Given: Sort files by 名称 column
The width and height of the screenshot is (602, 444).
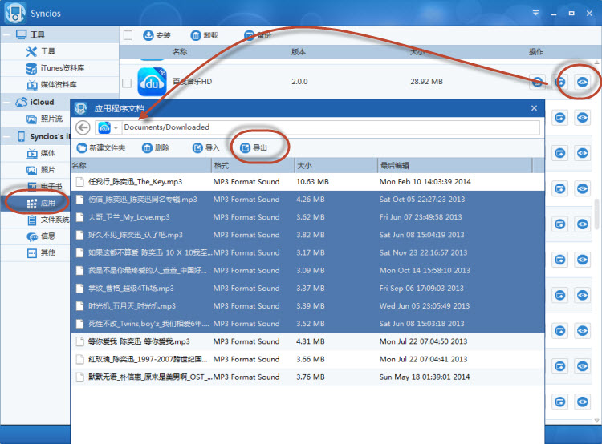Looking at the screenshot, I should click(141, 165).
